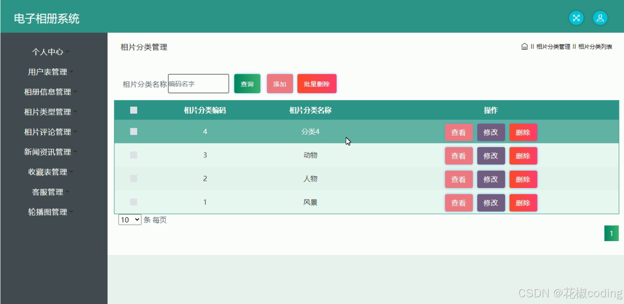624x304 pixels.
Task: Select the 分类4 category name cell
Action: 311,132
